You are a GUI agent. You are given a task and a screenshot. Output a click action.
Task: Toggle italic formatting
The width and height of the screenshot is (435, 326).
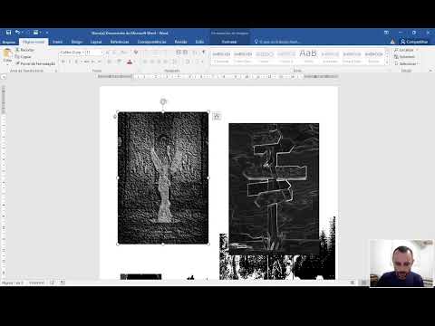tap(70, 62)
